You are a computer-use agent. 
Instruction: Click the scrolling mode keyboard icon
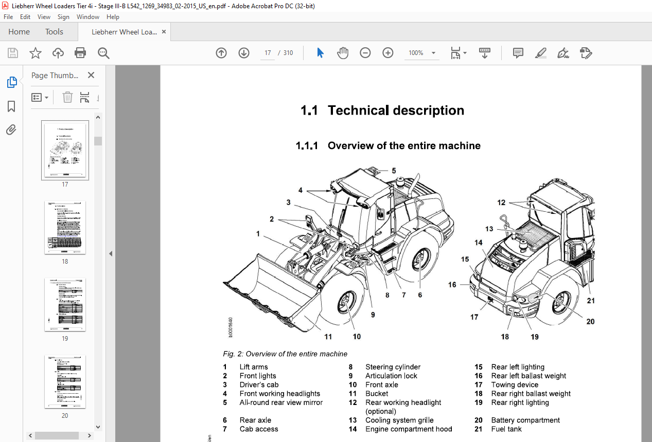tap(484, 53)
